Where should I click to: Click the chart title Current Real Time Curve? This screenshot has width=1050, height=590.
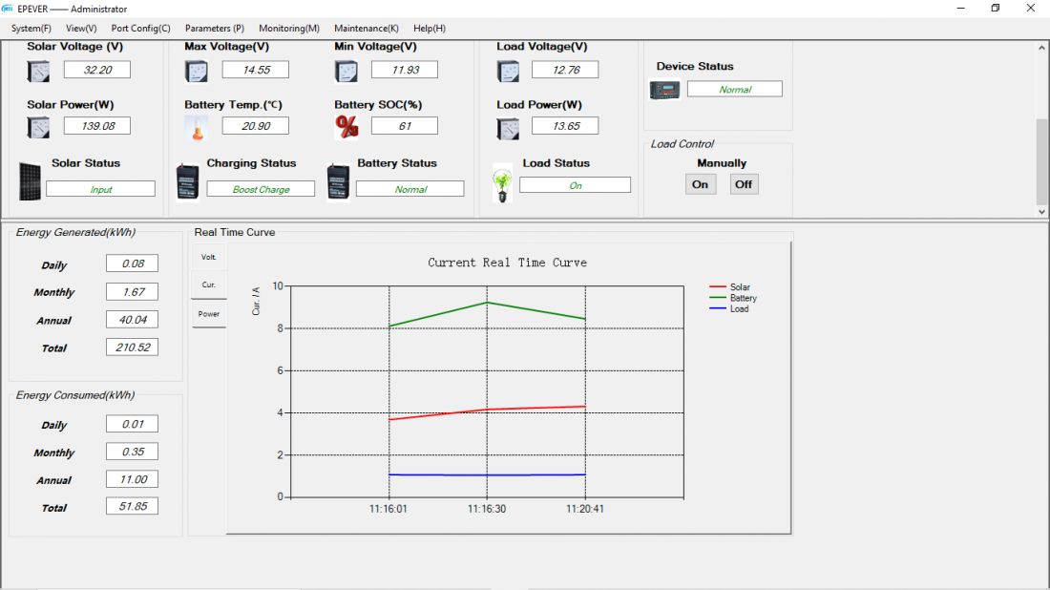[x=507, y=263]
